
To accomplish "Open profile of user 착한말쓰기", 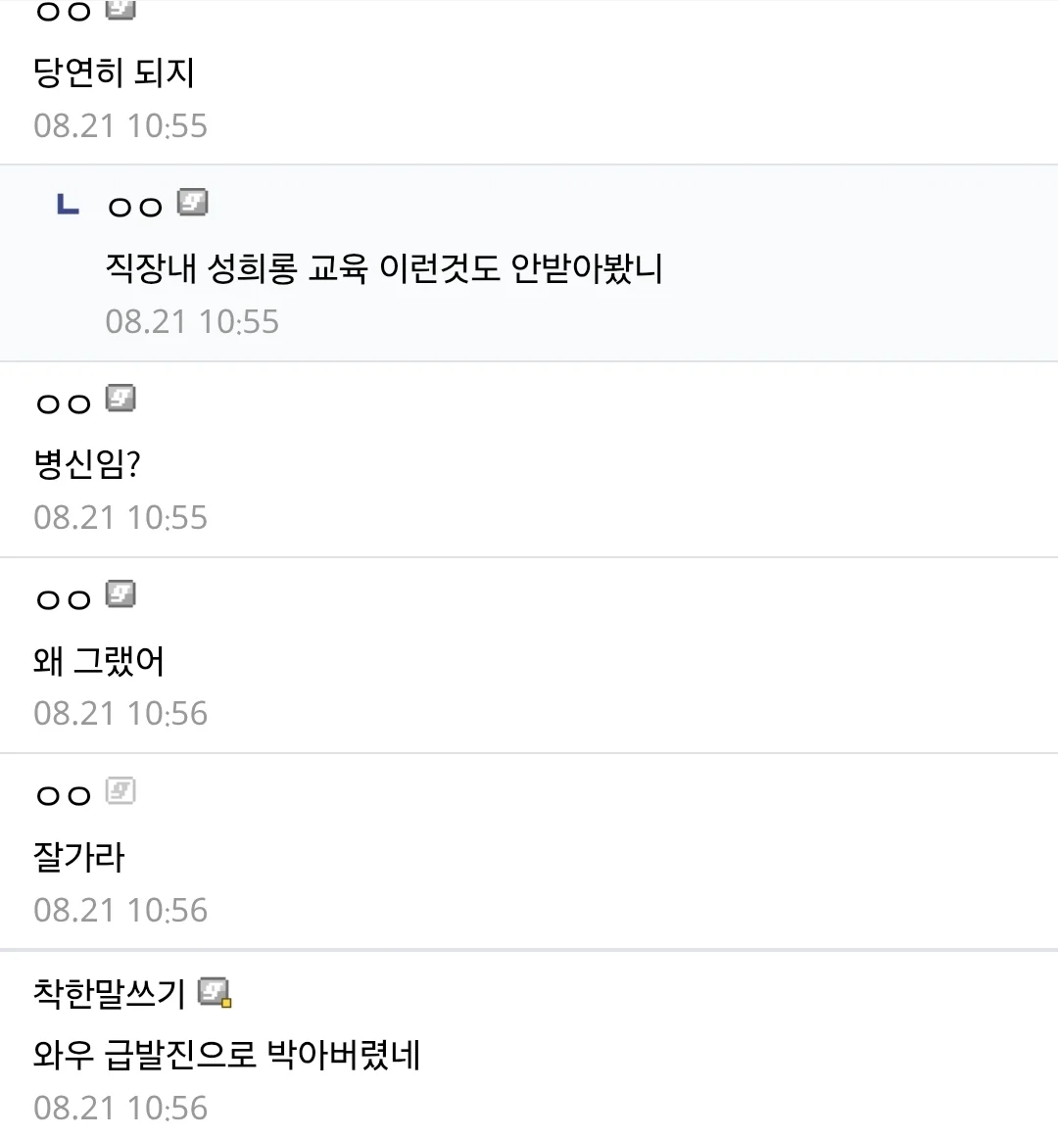I will (110, 993).
